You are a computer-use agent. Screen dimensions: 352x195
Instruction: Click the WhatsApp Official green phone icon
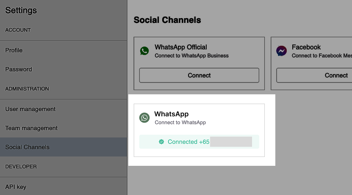(x=144, y=51)
